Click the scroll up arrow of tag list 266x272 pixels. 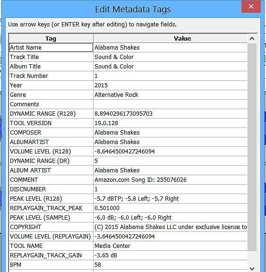252,39
